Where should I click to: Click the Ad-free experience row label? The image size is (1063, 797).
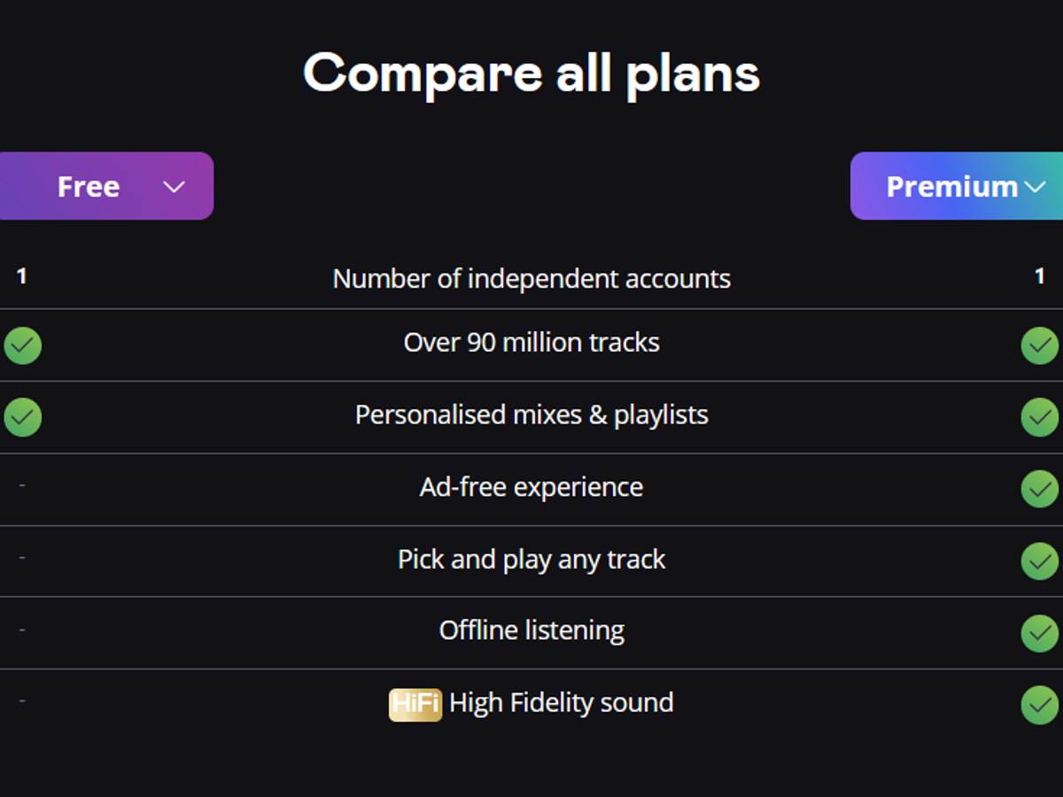[531, 488]
